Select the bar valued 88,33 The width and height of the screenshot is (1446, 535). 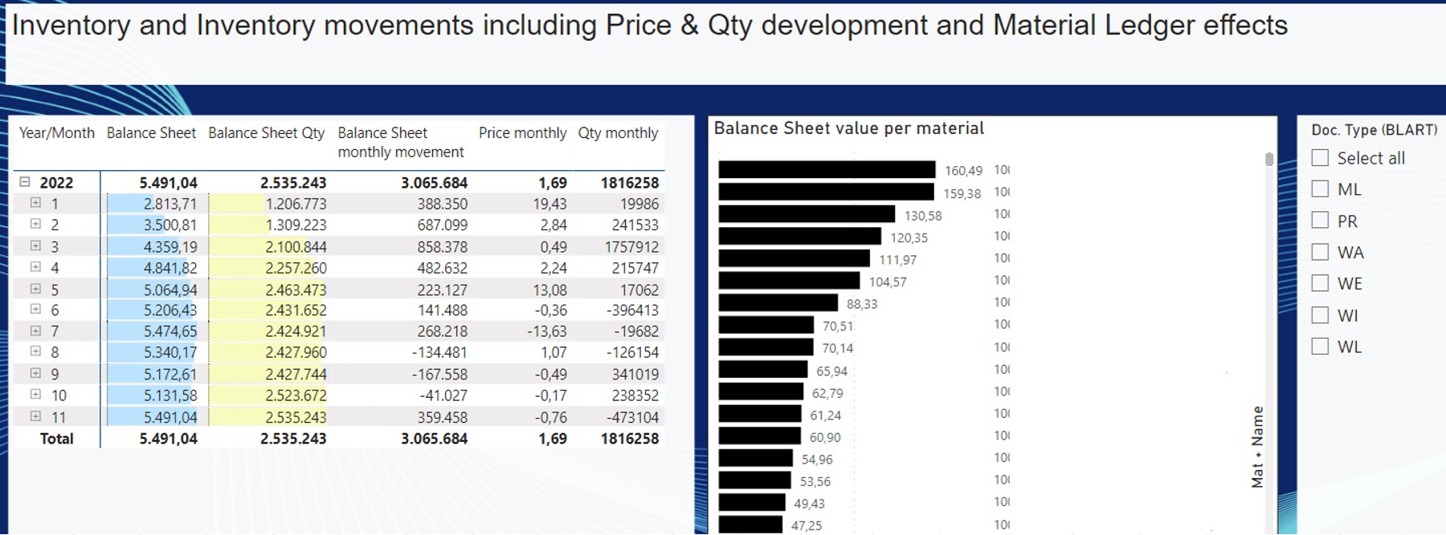(778, 303)
